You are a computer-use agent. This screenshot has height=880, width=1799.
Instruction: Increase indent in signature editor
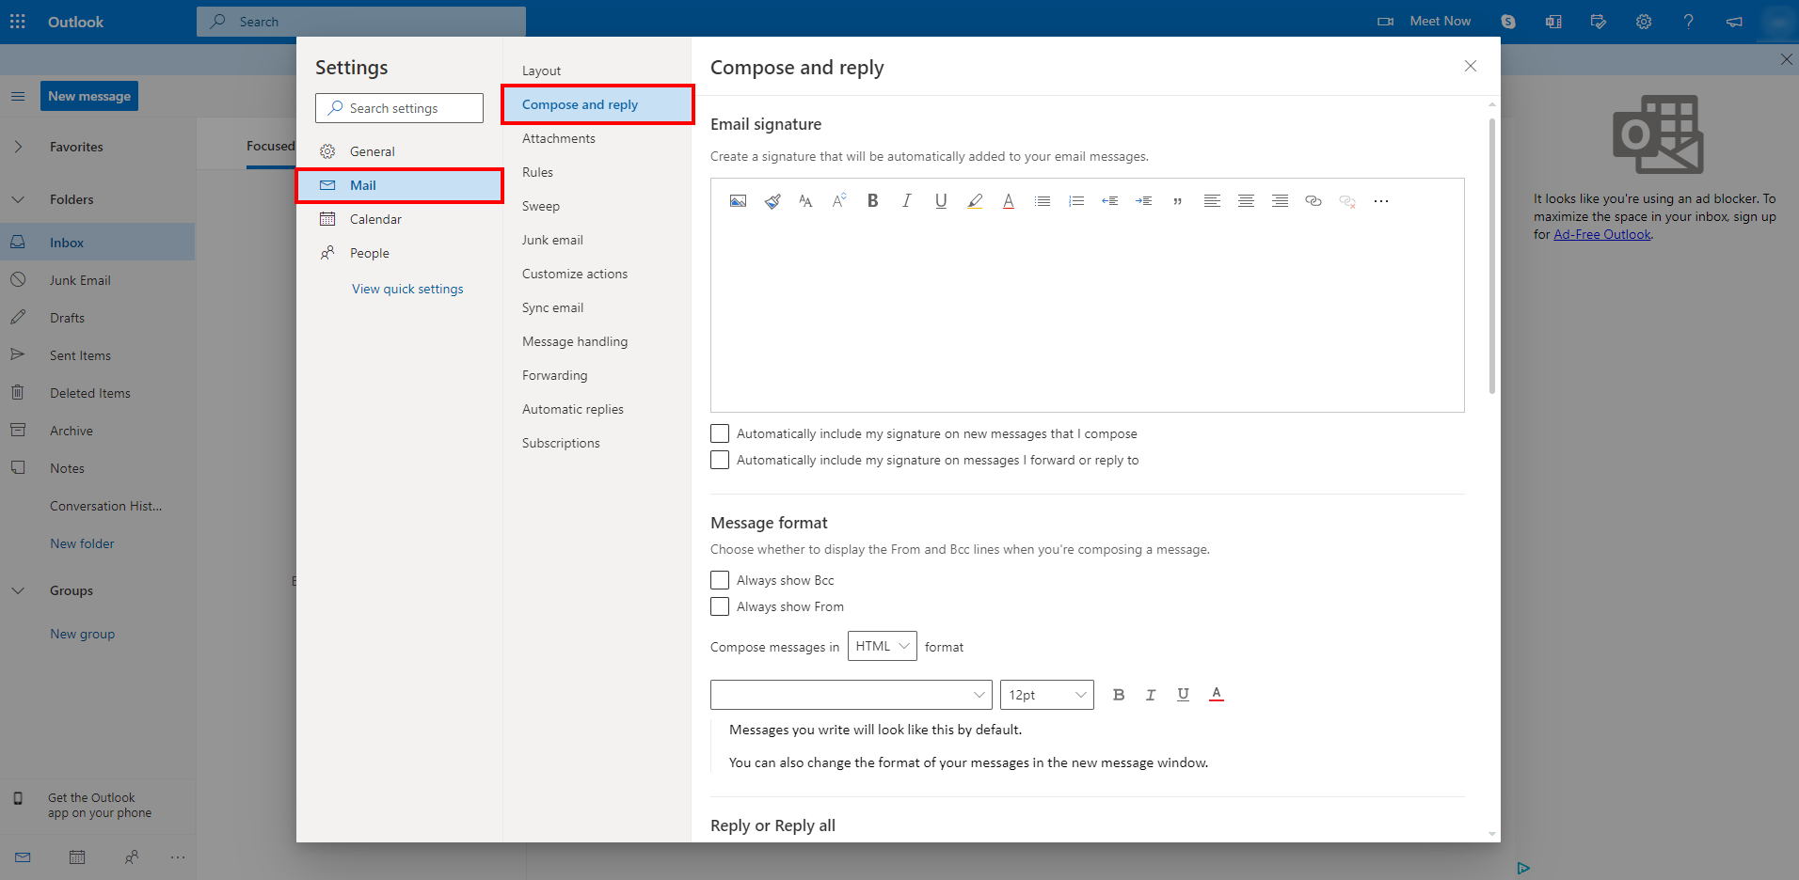click(1144, 201)
